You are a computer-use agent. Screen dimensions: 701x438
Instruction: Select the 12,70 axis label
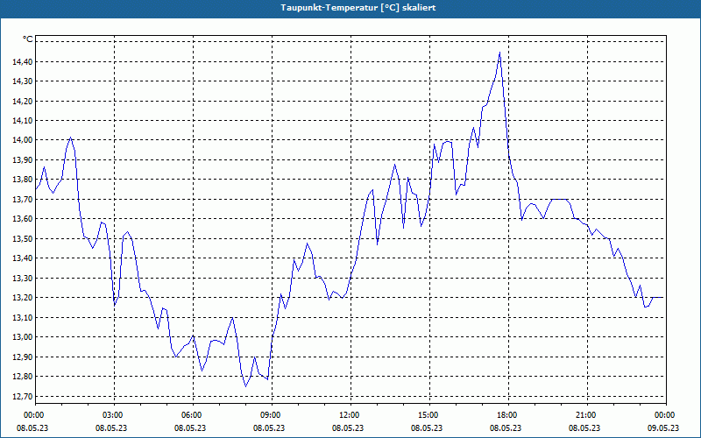pos(21,397)
